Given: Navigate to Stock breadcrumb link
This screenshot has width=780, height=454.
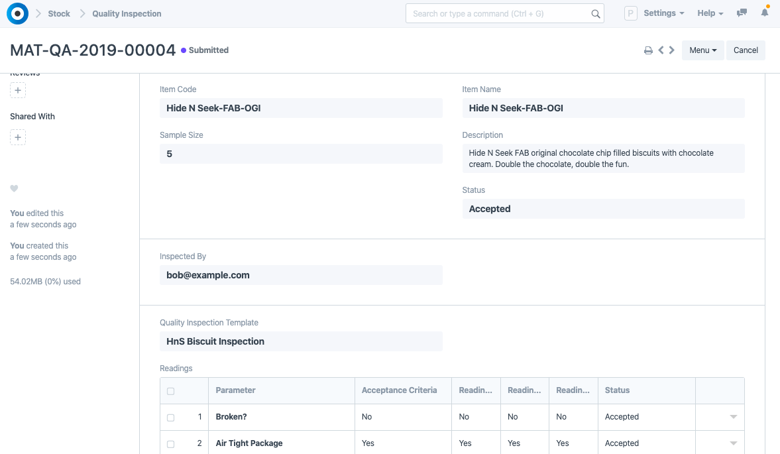Looking at the screenshot, I should coord(59,13).
